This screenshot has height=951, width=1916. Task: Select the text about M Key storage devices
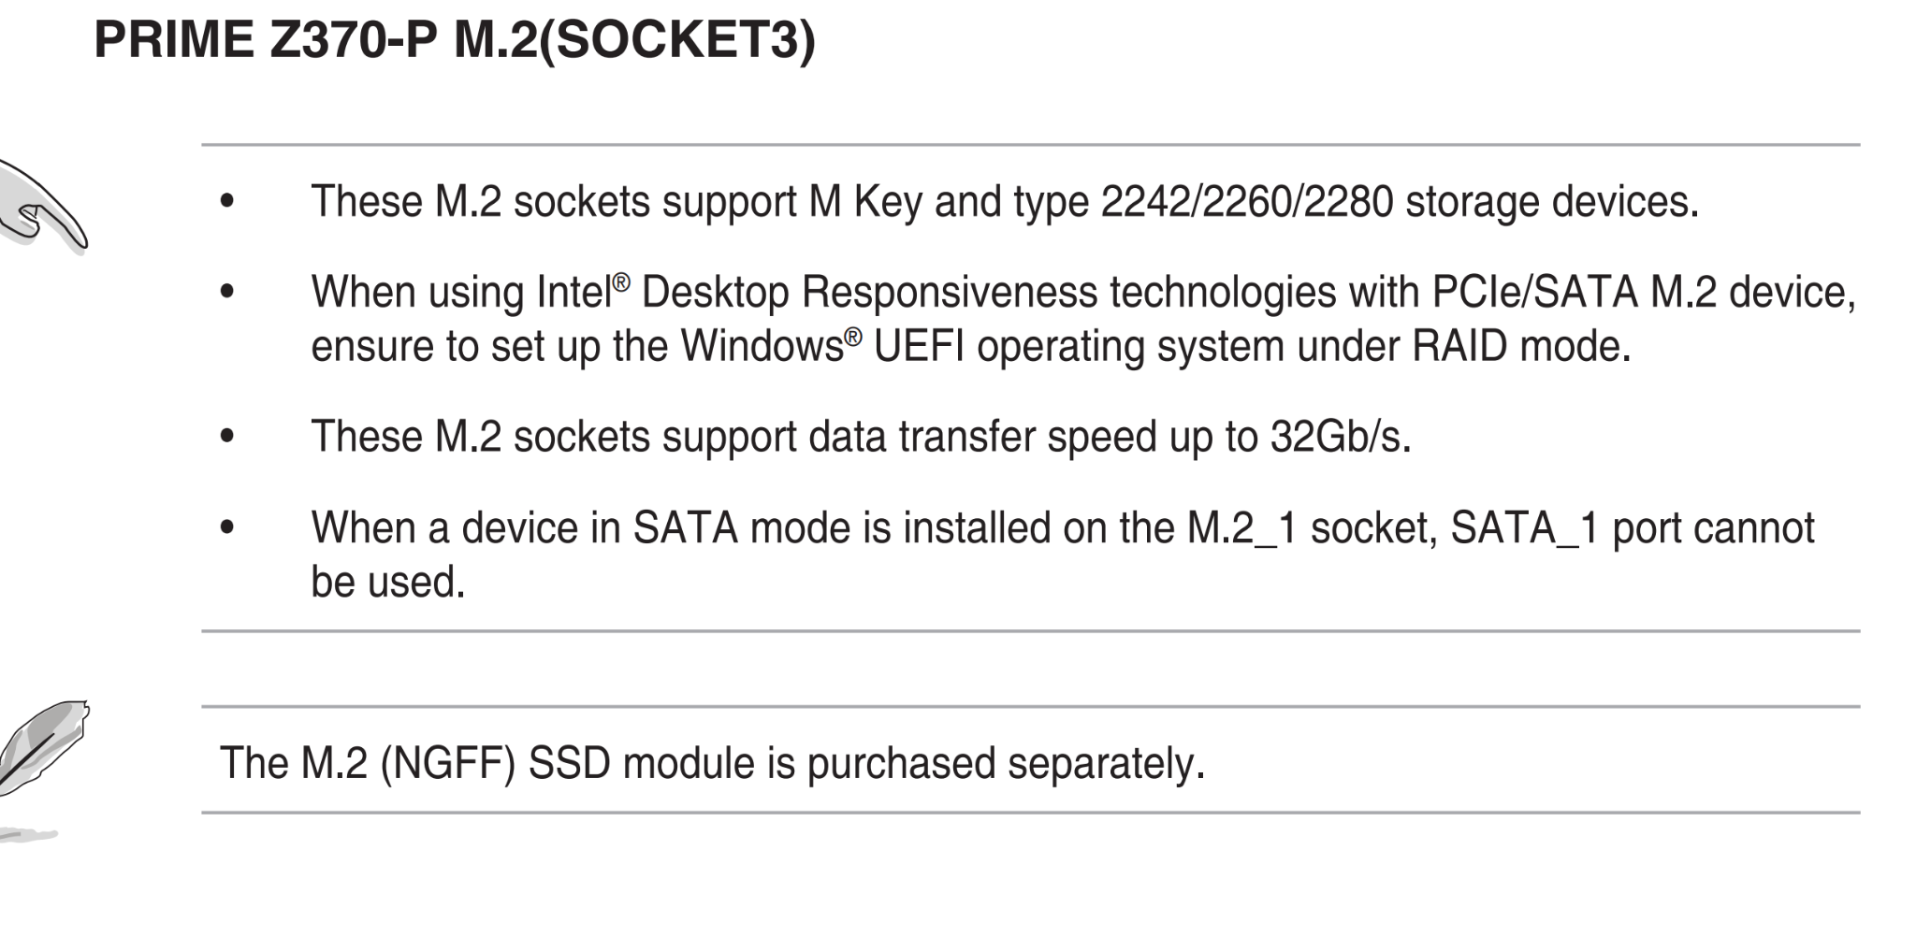[x=1005, y=202]
